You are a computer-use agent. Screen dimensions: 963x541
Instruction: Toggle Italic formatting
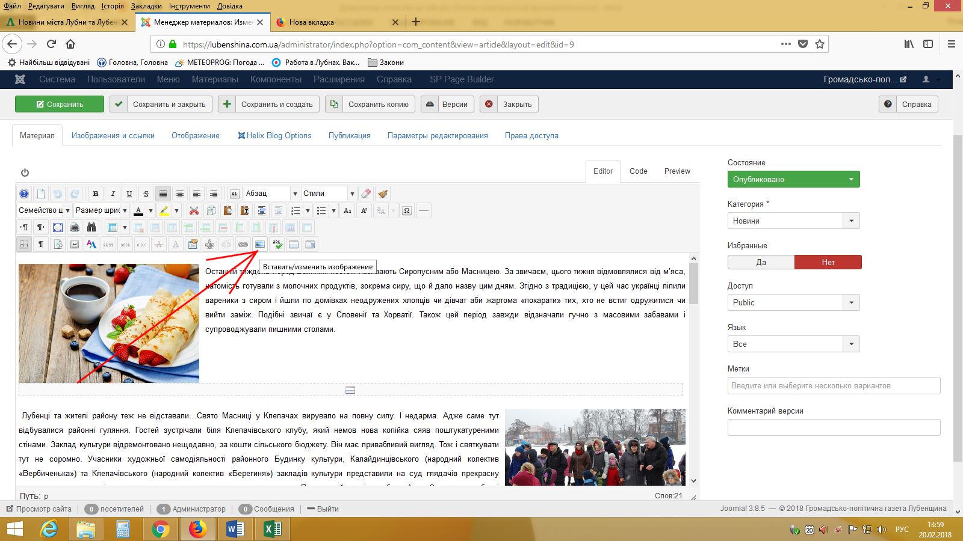[113, 194]
